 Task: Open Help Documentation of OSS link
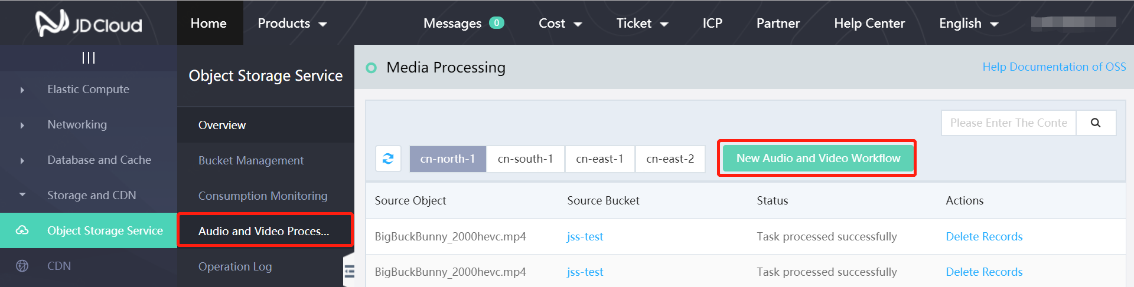coord(1054,67)
